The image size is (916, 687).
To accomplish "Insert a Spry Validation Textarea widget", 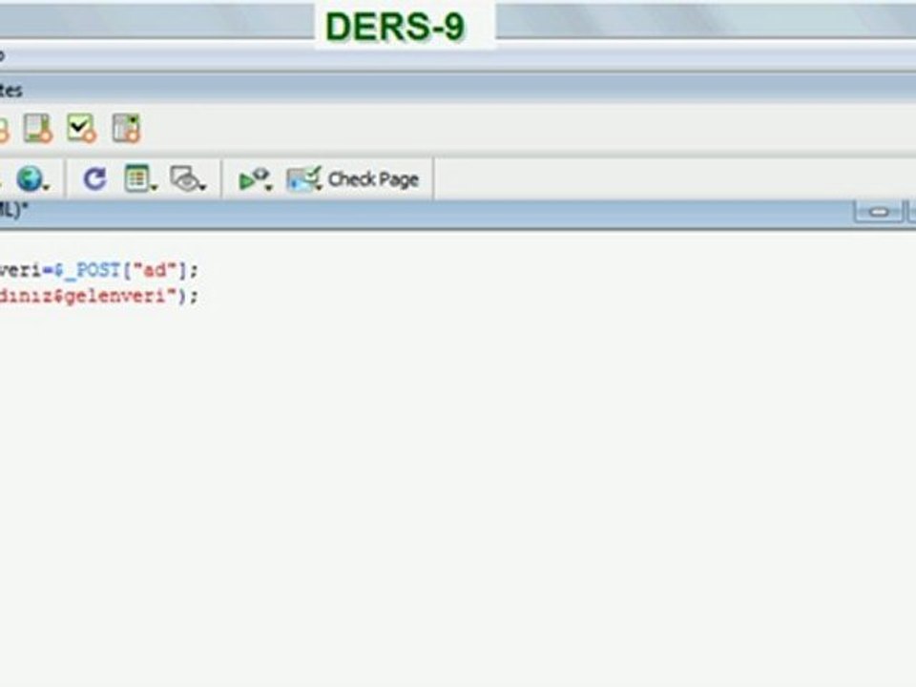I will 38,128.
